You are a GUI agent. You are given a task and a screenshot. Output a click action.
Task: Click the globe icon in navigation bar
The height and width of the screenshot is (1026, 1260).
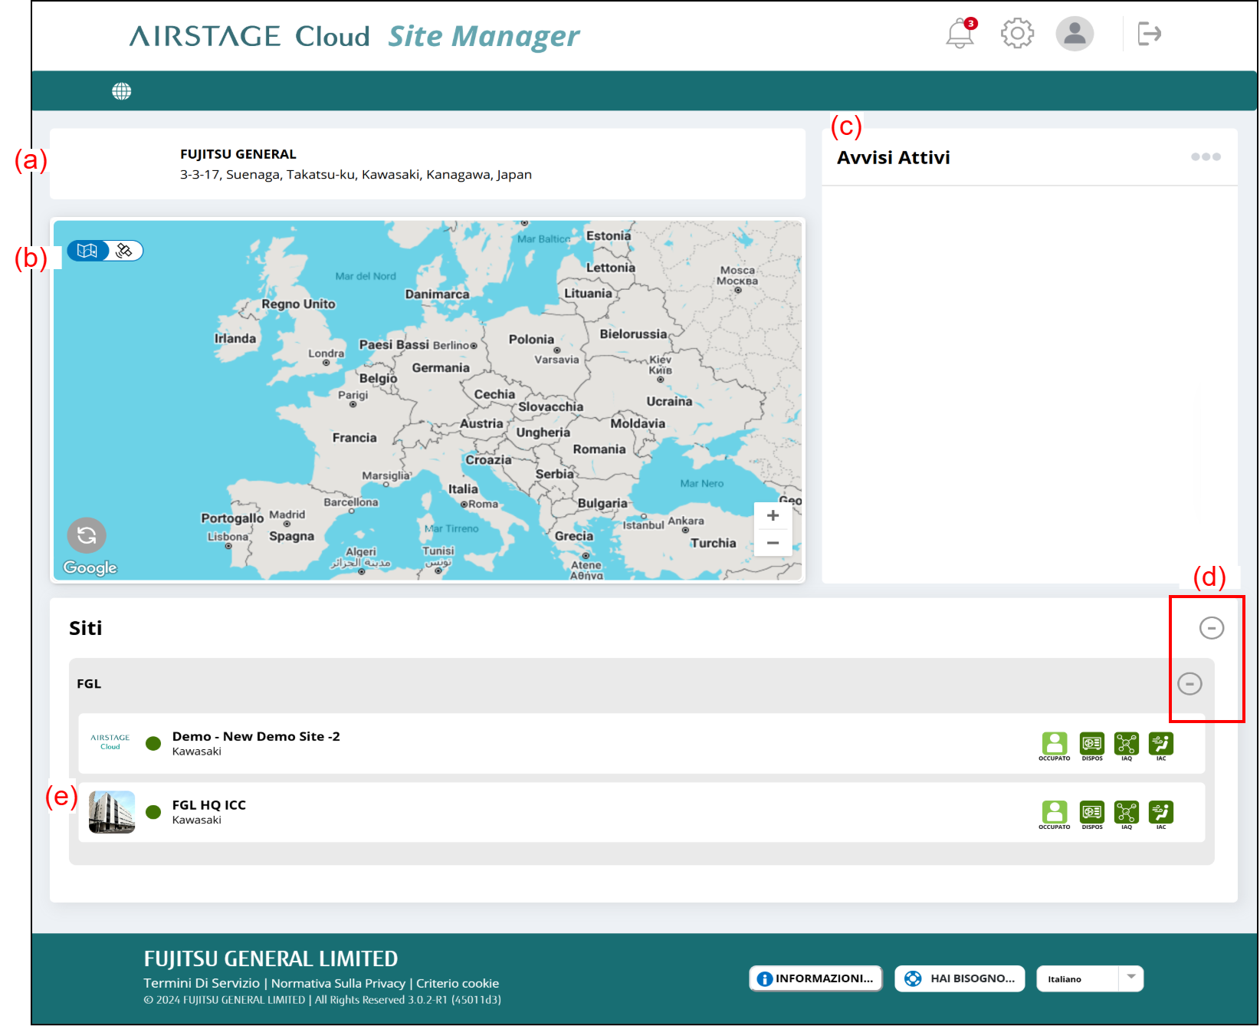[x=121, y=91]
